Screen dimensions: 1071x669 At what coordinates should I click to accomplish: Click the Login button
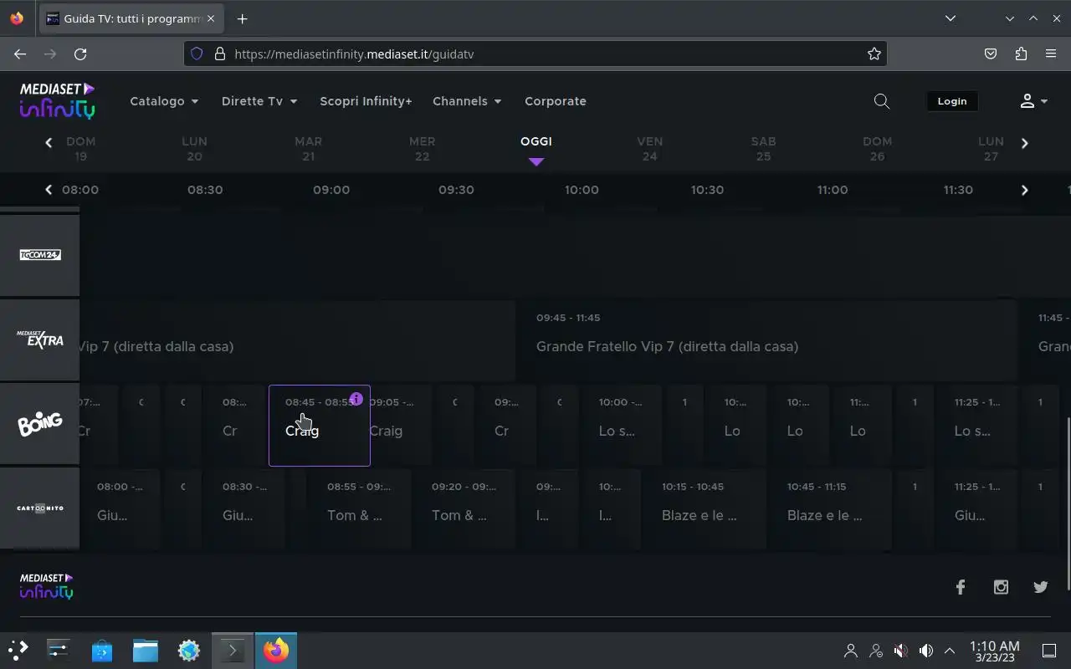(952, 101)
